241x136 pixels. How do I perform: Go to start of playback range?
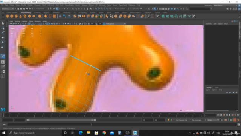pyautogui.click(x=218, y=115)
